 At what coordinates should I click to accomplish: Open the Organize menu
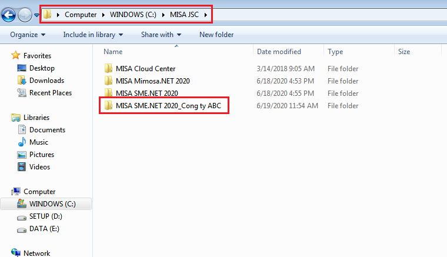(28, 35)
